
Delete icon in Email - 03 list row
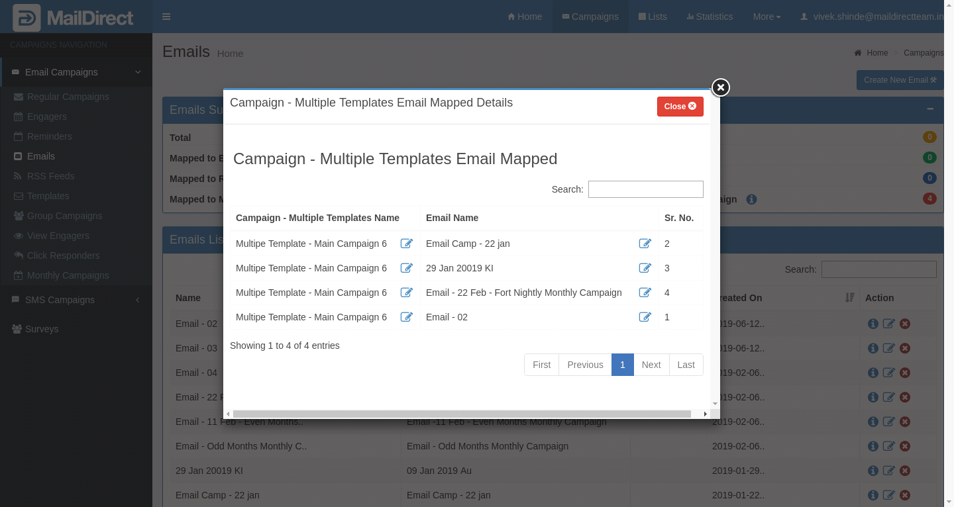(x=905, y=348)
